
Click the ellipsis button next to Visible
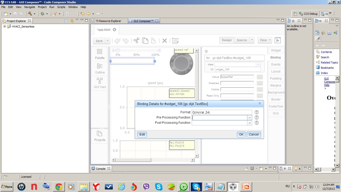pos(260,89)
